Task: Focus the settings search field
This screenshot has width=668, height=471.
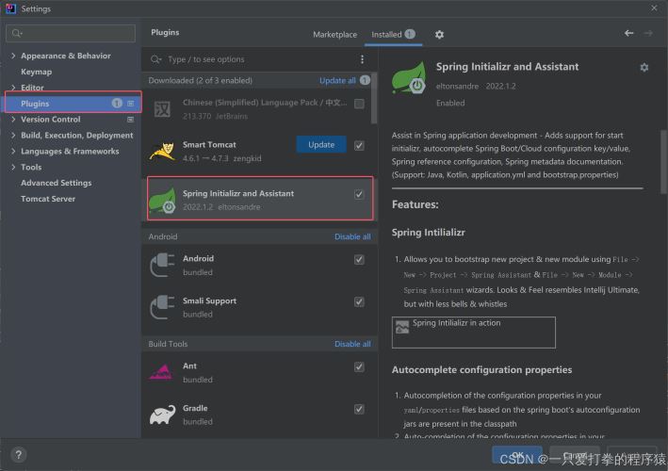Action: point(71,33)
